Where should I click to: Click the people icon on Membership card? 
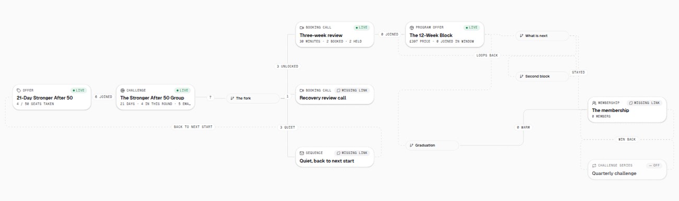coord(594,103)
